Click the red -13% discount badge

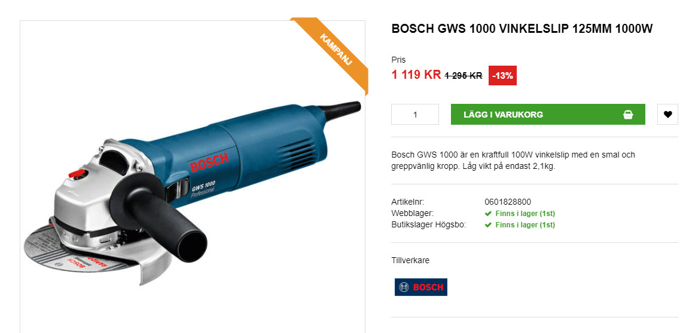click(502, 75)
